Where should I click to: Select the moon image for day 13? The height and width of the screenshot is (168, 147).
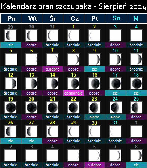31,84
